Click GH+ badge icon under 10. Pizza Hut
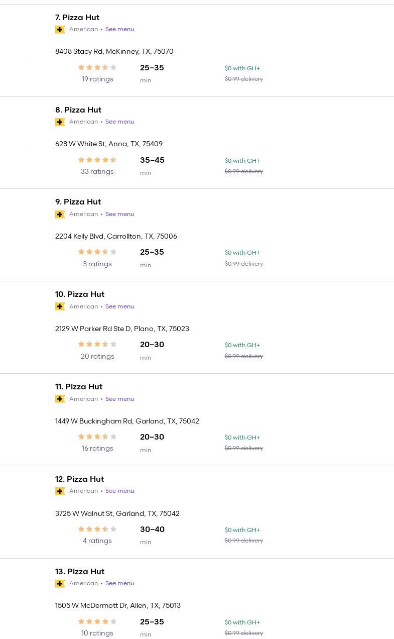The height and width of the screenshot is (639, 394). pyautogui.click(x=60, y=306)
